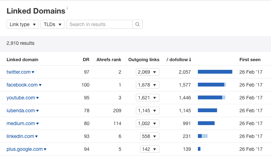Sort by the / dofollow column header
Viewport: 271px width, 156px height.
tap(179, 60)
